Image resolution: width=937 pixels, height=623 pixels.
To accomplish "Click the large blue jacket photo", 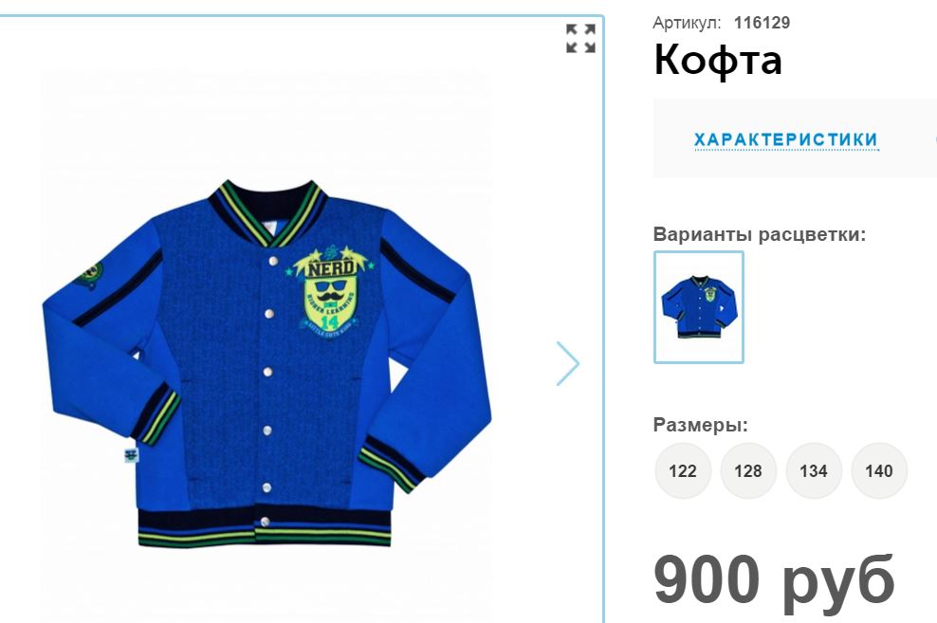I will 266,363.
